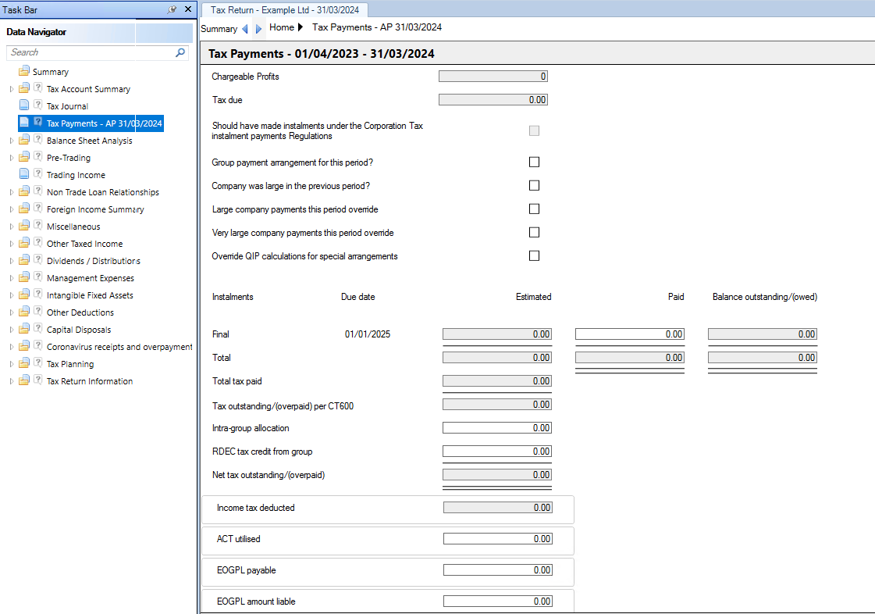Go forward with the blue right arrow

coord(258,28)
